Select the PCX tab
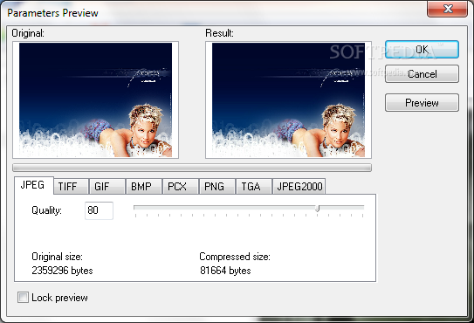474x323 pixels. [181, 186]
